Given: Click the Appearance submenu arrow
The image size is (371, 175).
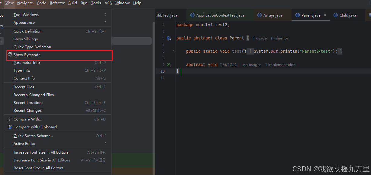Looking at the screenshot, I should pos(105,22).
